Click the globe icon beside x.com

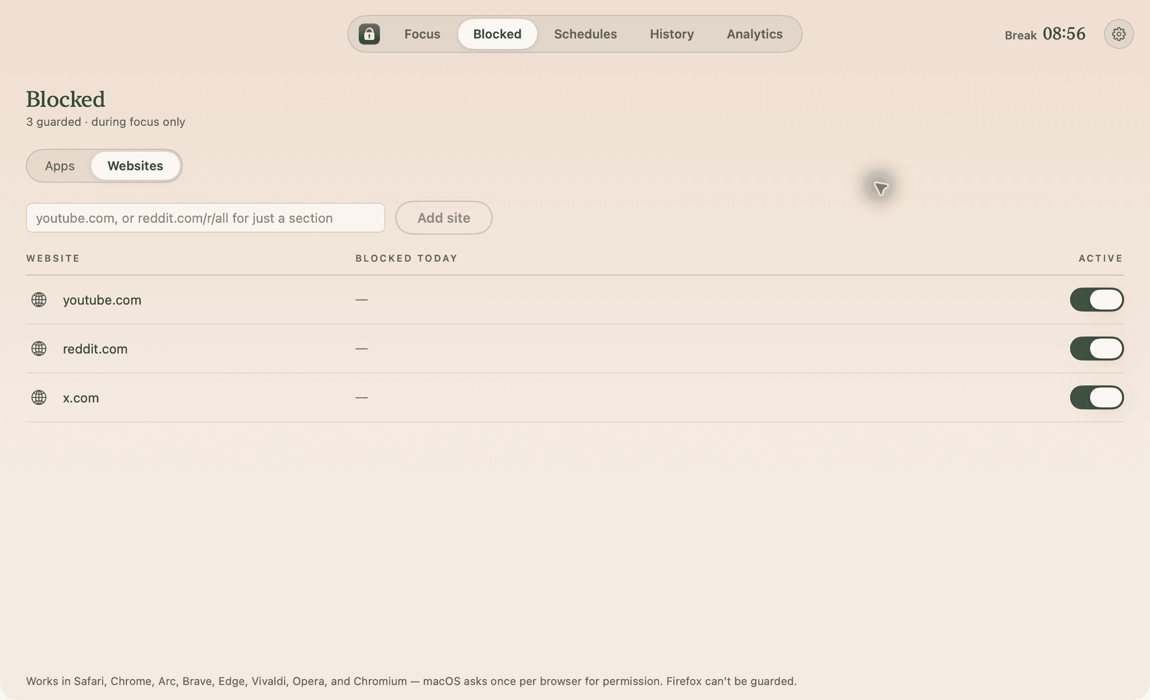(39, 397)
